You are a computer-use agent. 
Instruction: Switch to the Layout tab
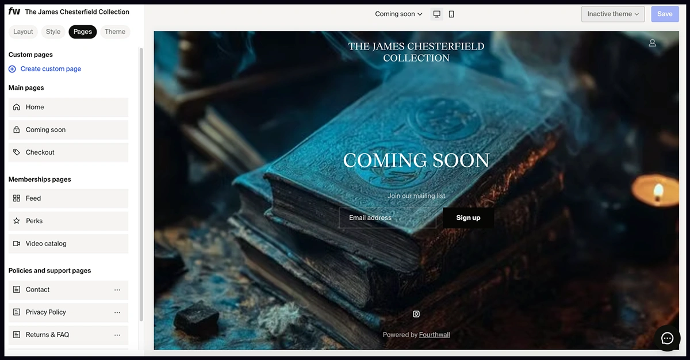point(24,32)
